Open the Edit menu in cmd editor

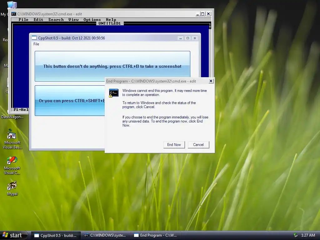pyautogui.click(x=38, y=20)
